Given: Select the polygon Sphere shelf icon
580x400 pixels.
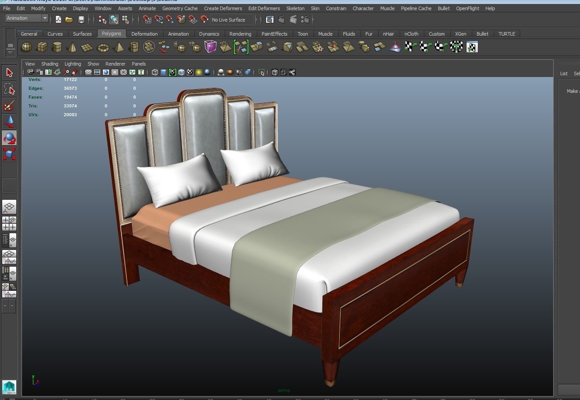Looking at the screenshot, I should click(x=27, y=47).
